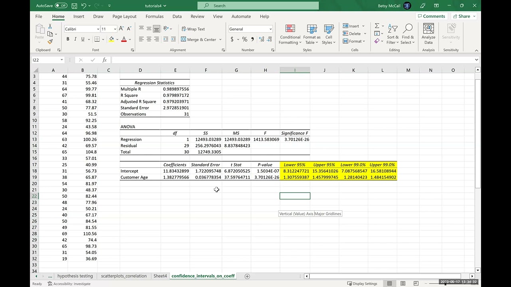The width and height of the screenshot is (511, 287).
Task: Toggle Bold formatting
Action: point(68,39)
